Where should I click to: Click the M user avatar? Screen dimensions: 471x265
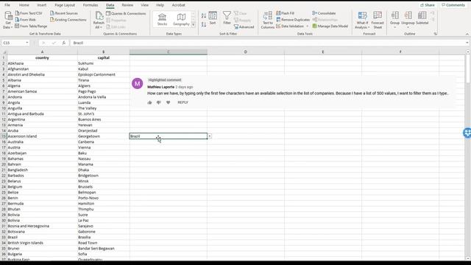click(138, 83)
